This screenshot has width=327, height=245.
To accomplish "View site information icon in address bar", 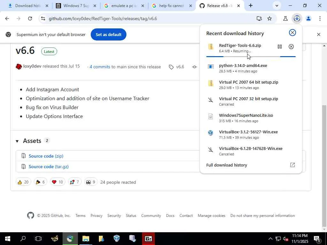I will click(x=43, y=19).
